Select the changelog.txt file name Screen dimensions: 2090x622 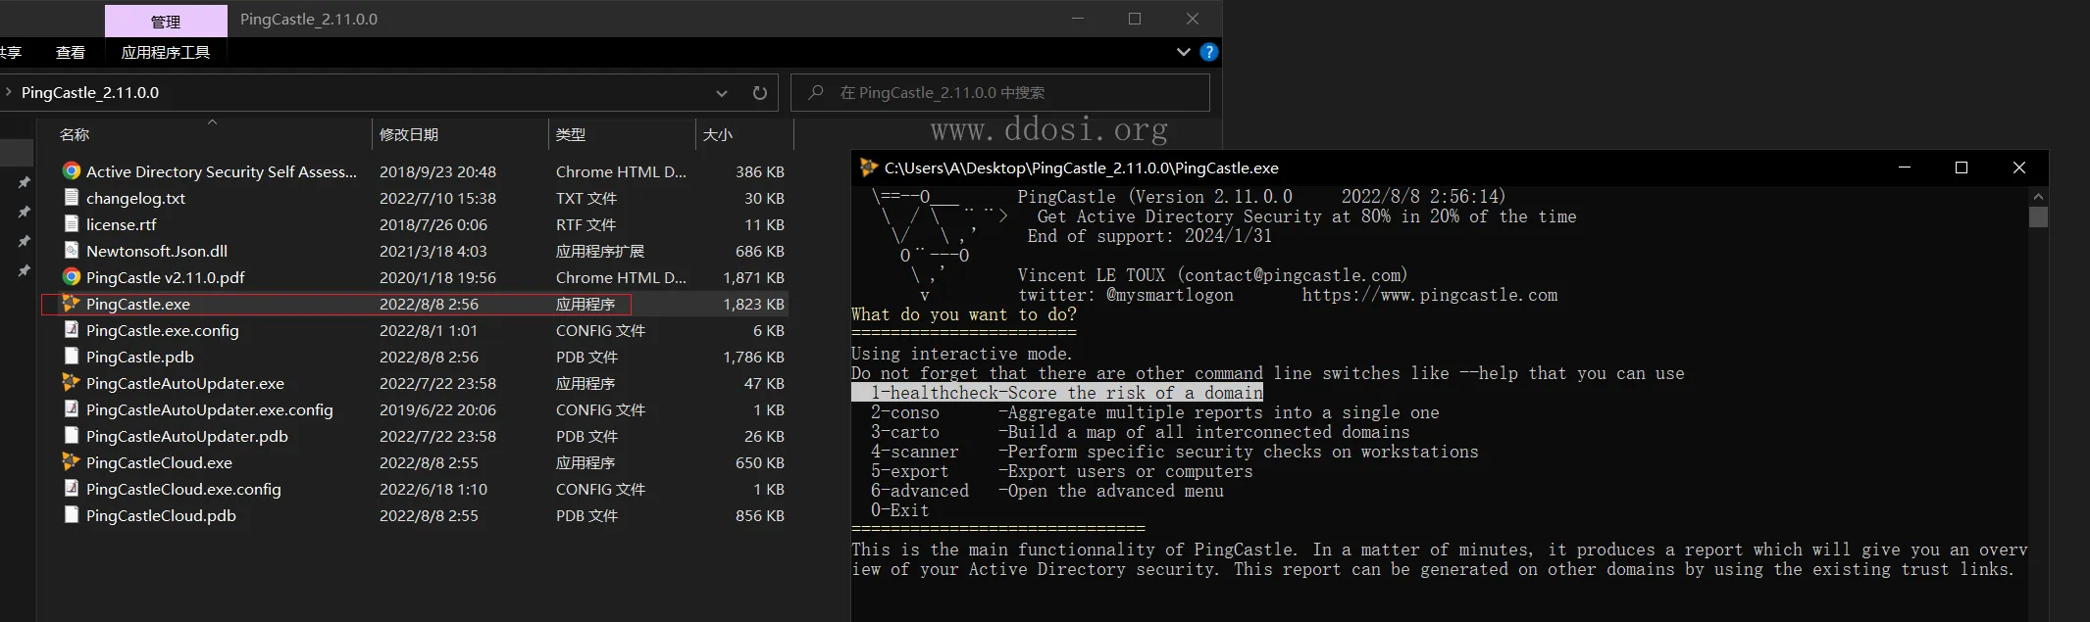(135, 198)
